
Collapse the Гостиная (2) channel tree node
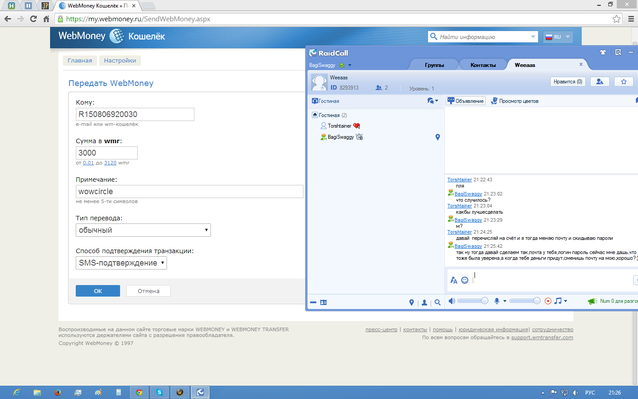(x=315, y=115)
